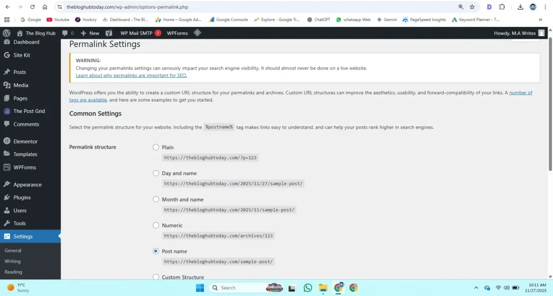553x296 pixels.
Task: Go to General settings submenu
Action: [13, 251]
